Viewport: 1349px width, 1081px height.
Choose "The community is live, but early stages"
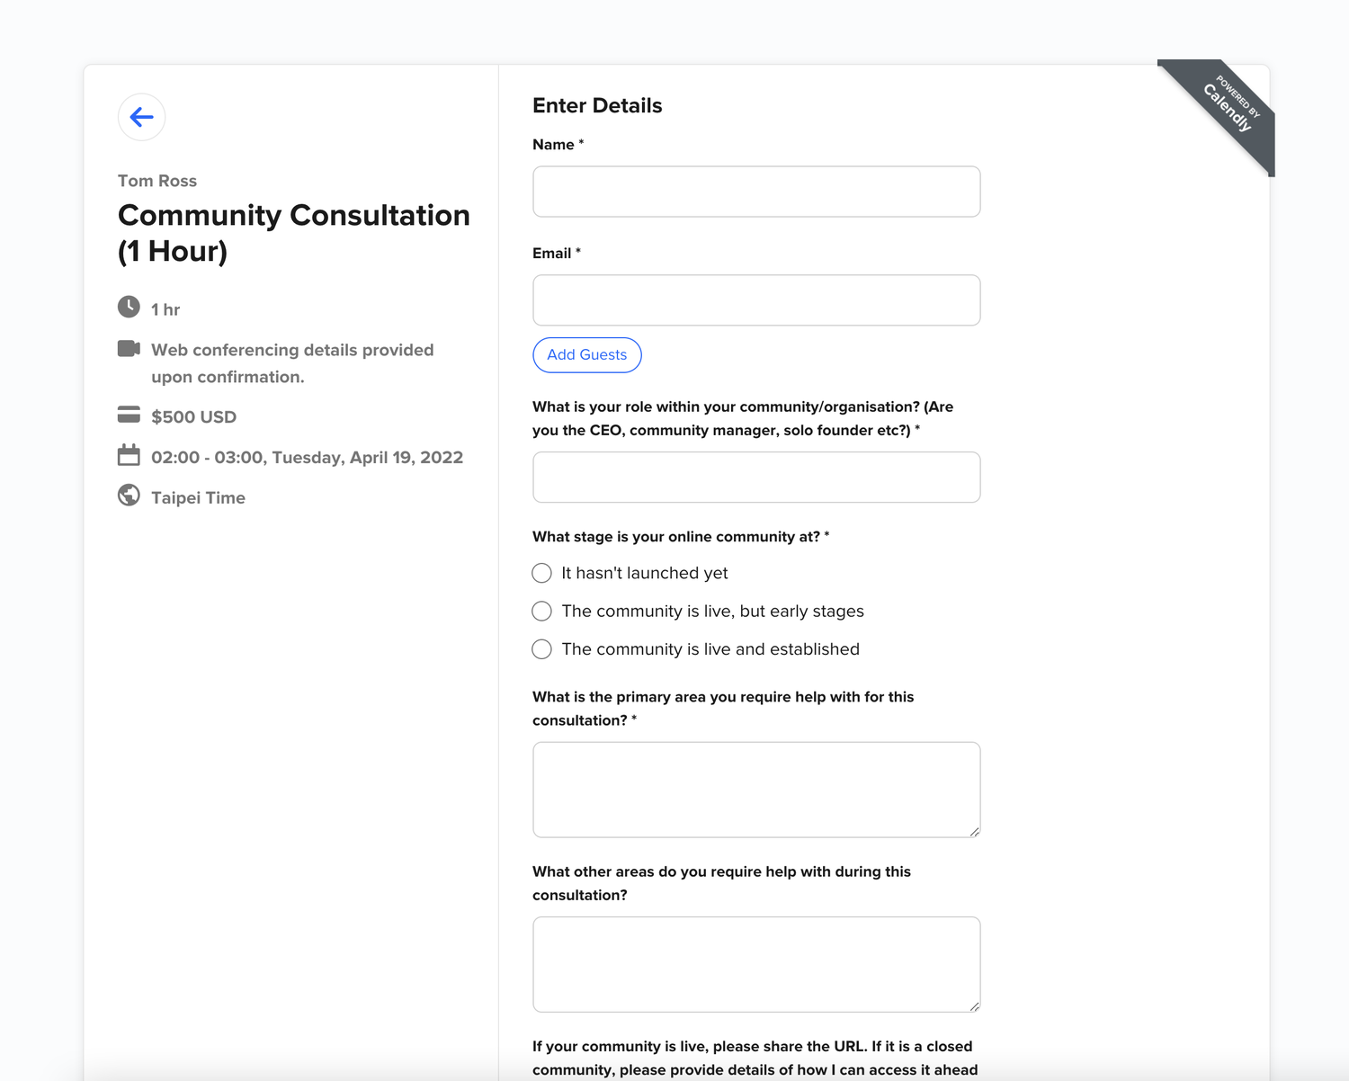coord(541,612)
